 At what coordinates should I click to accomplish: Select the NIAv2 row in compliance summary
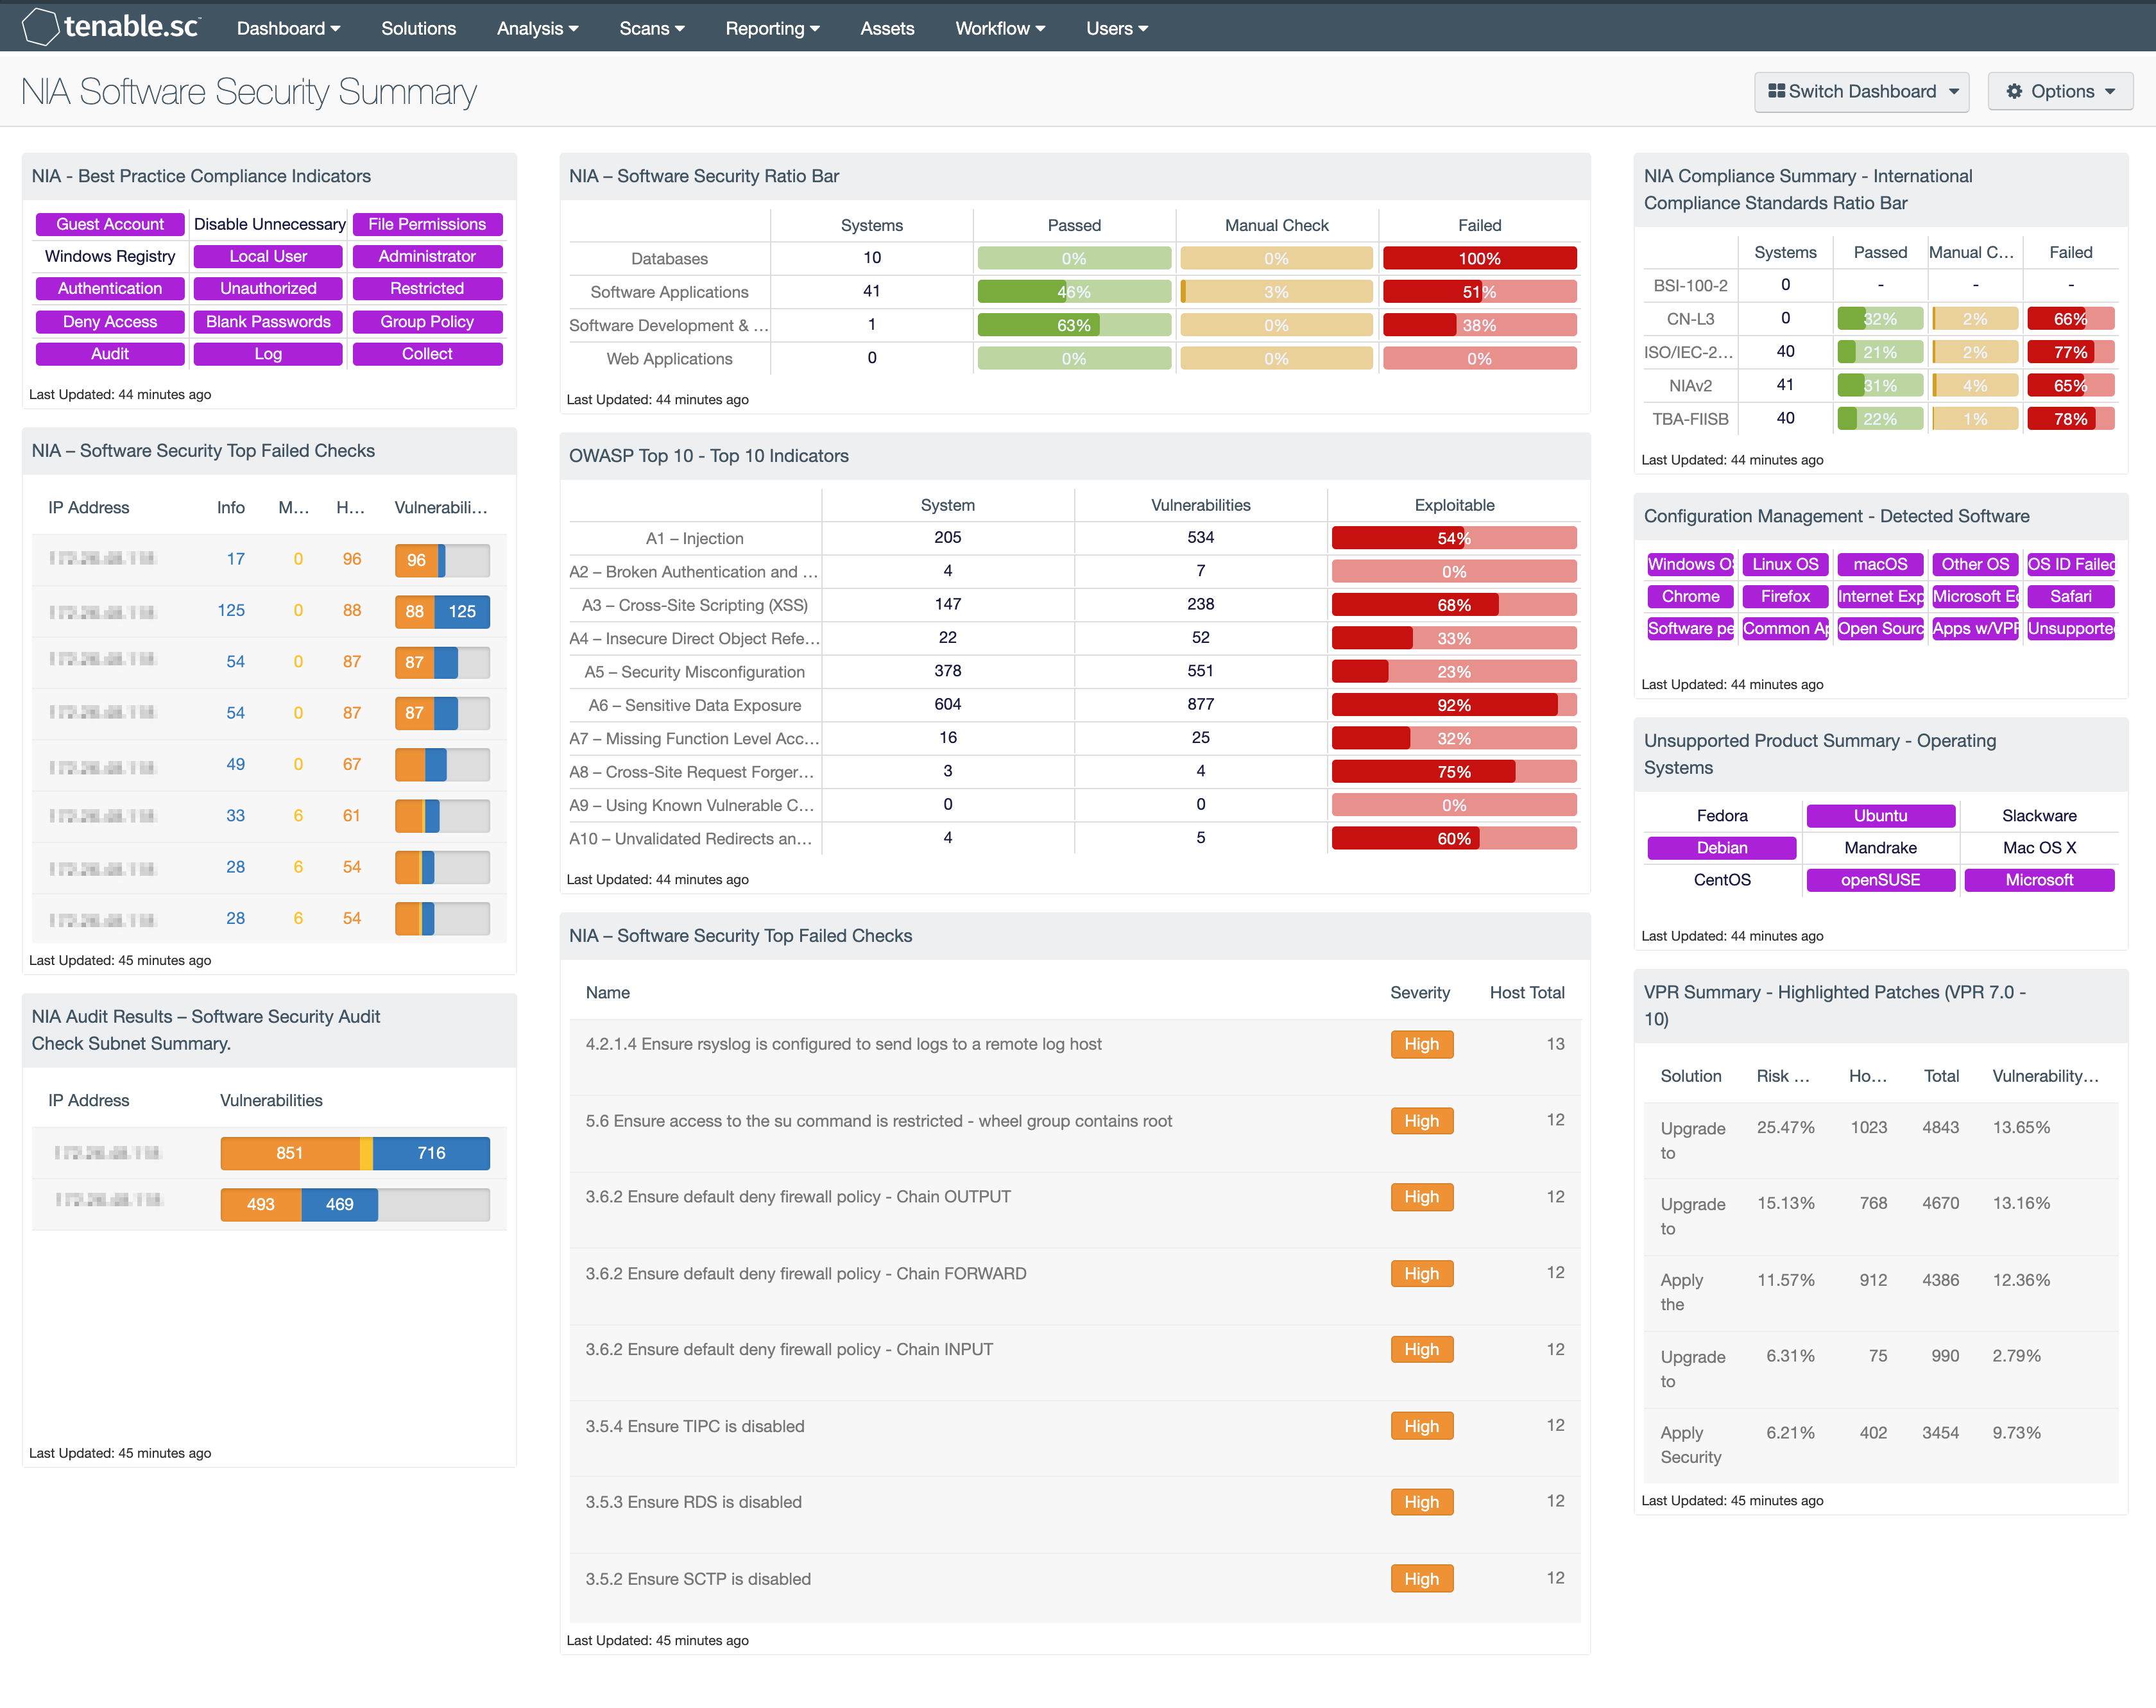point(1881,385)
